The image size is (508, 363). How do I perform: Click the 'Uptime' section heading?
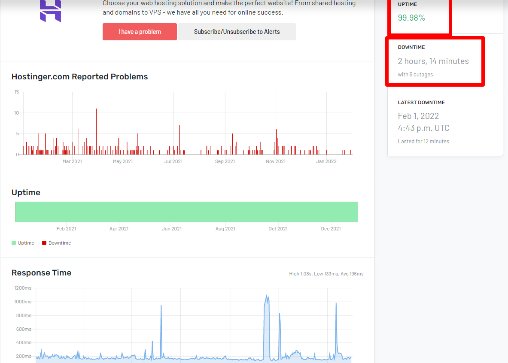(x=26, y=193)
